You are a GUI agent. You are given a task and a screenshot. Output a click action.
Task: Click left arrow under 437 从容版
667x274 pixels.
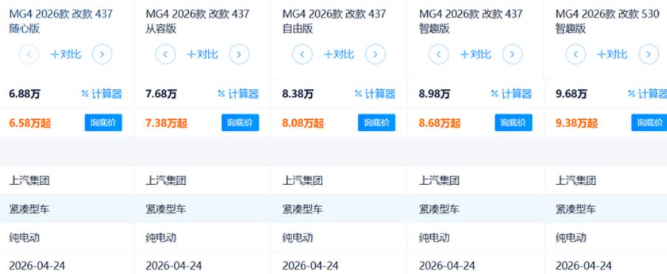(x=165, y=55)
